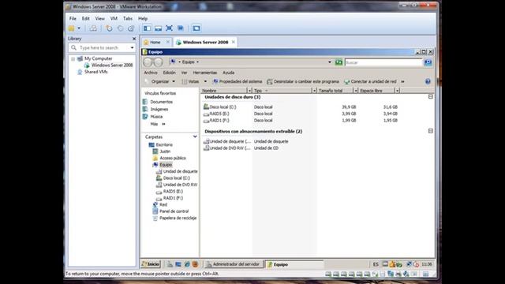Click the library search field

(x=102, y=47)
